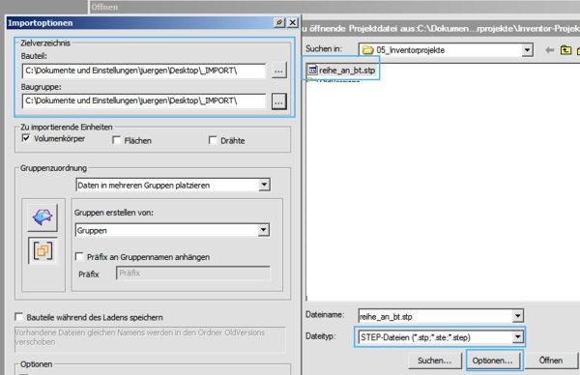Click the Suchen... button
The width and height of the screenshot is (580, 375).
(x=435, y=361)
